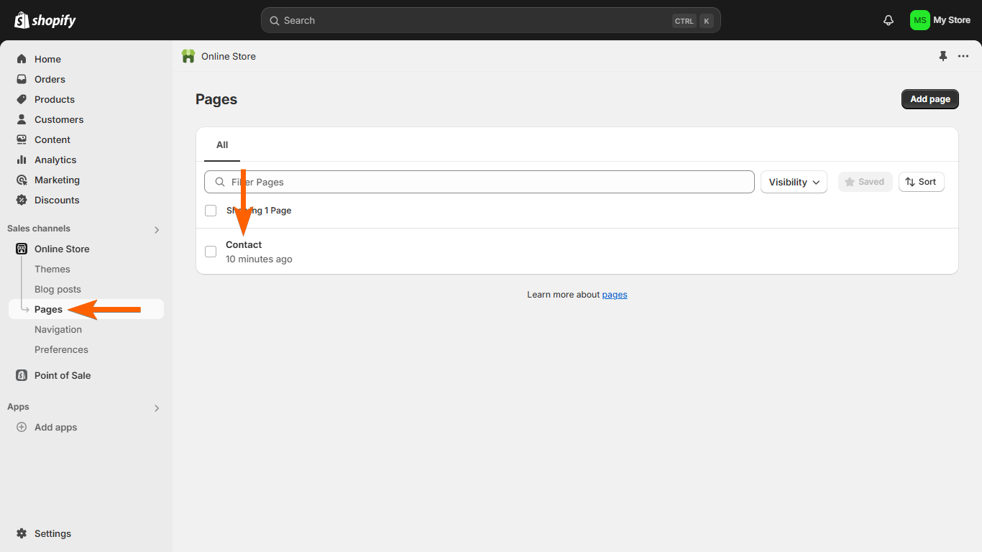The width and height of the screenshot is (982, 552).
Task: Expand the Apps section chevron
Action: click(157, 408)
